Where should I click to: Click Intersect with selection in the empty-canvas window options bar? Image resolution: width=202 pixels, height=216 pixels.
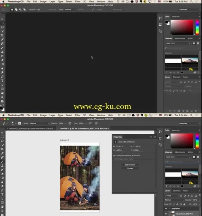pos(24,9)
